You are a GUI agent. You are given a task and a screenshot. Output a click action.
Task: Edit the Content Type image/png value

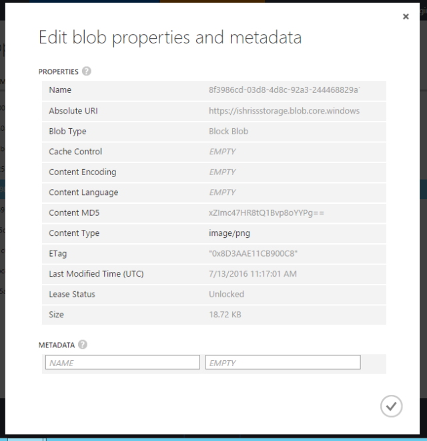[230, 233]
